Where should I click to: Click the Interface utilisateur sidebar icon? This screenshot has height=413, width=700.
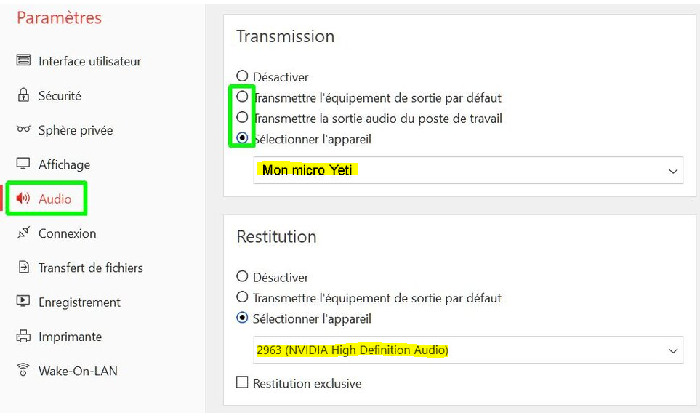tap(23, 60)
